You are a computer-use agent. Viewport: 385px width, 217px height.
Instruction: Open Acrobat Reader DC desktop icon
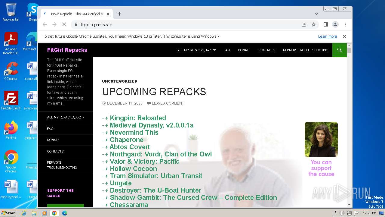pos(11,44)
